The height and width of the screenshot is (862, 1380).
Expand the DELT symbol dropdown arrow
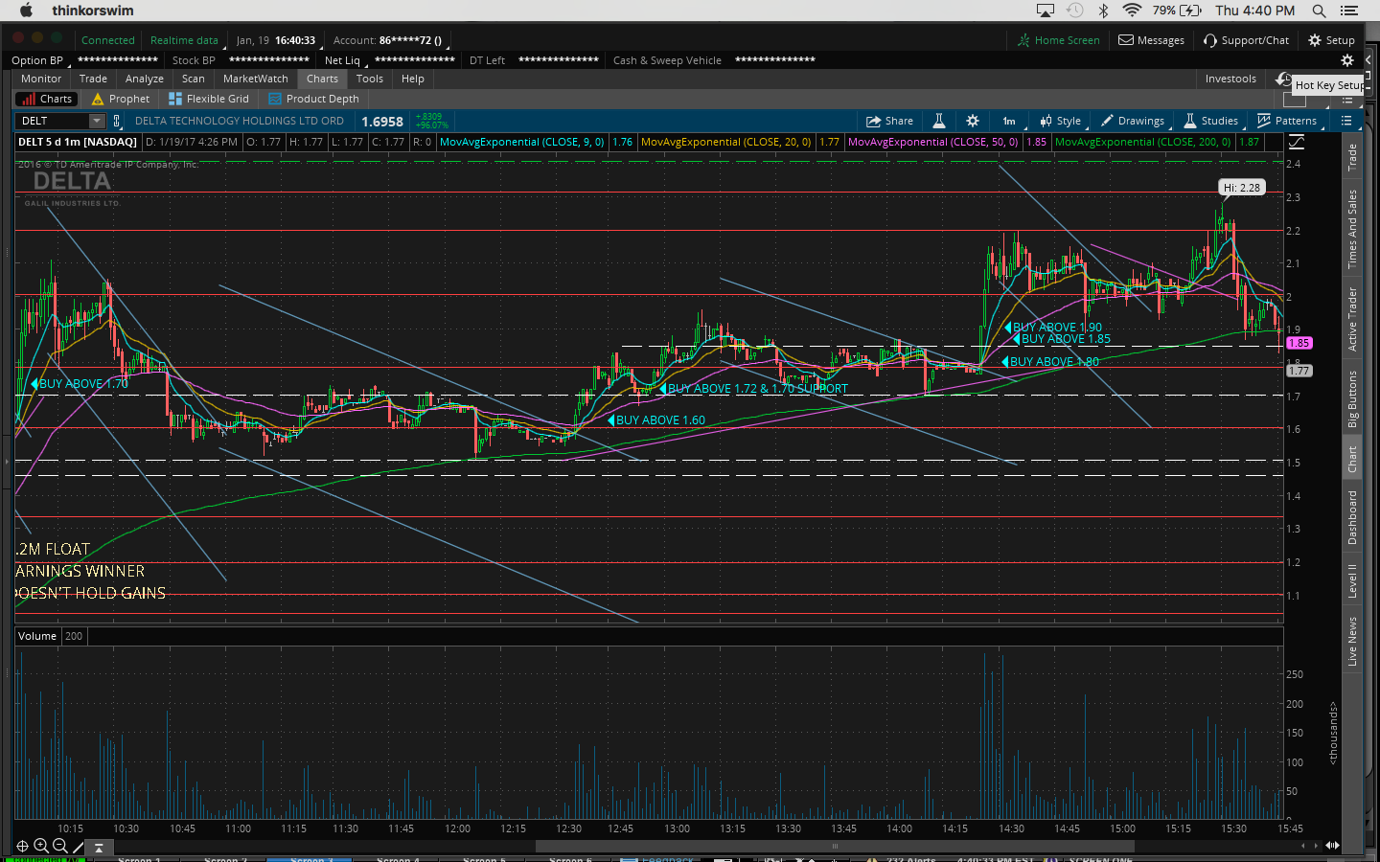(96, 121)
